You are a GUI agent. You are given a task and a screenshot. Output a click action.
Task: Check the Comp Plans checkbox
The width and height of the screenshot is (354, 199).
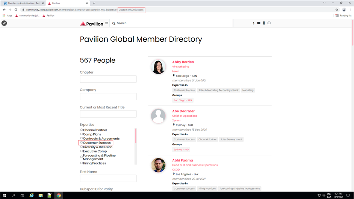82,134
